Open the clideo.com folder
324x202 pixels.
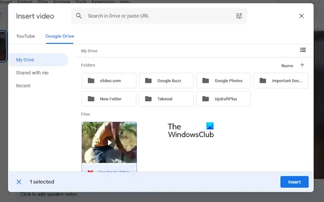point(109,80)
